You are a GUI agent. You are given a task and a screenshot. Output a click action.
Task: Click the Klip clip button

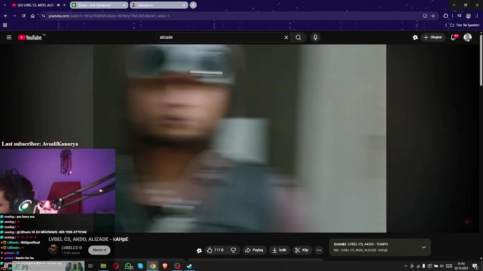[x=302, y=250]
